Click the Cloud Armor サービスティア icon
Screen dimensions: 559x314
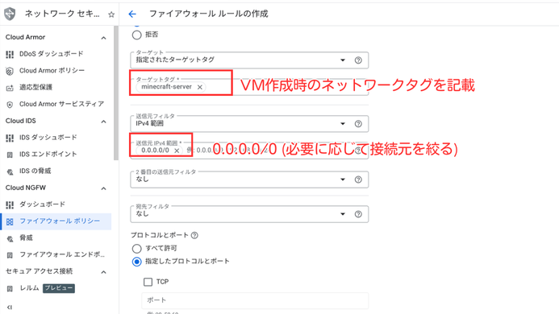(x=10, y=105)
